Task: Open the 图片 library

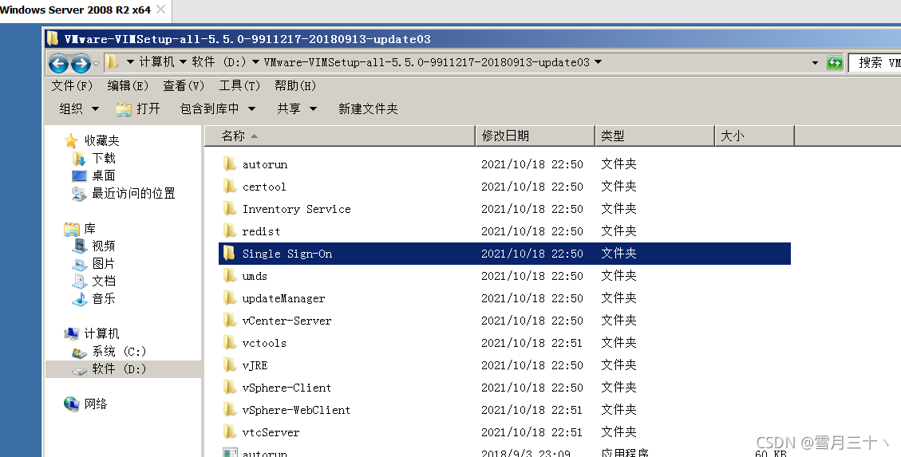Action: coord(104,263)
